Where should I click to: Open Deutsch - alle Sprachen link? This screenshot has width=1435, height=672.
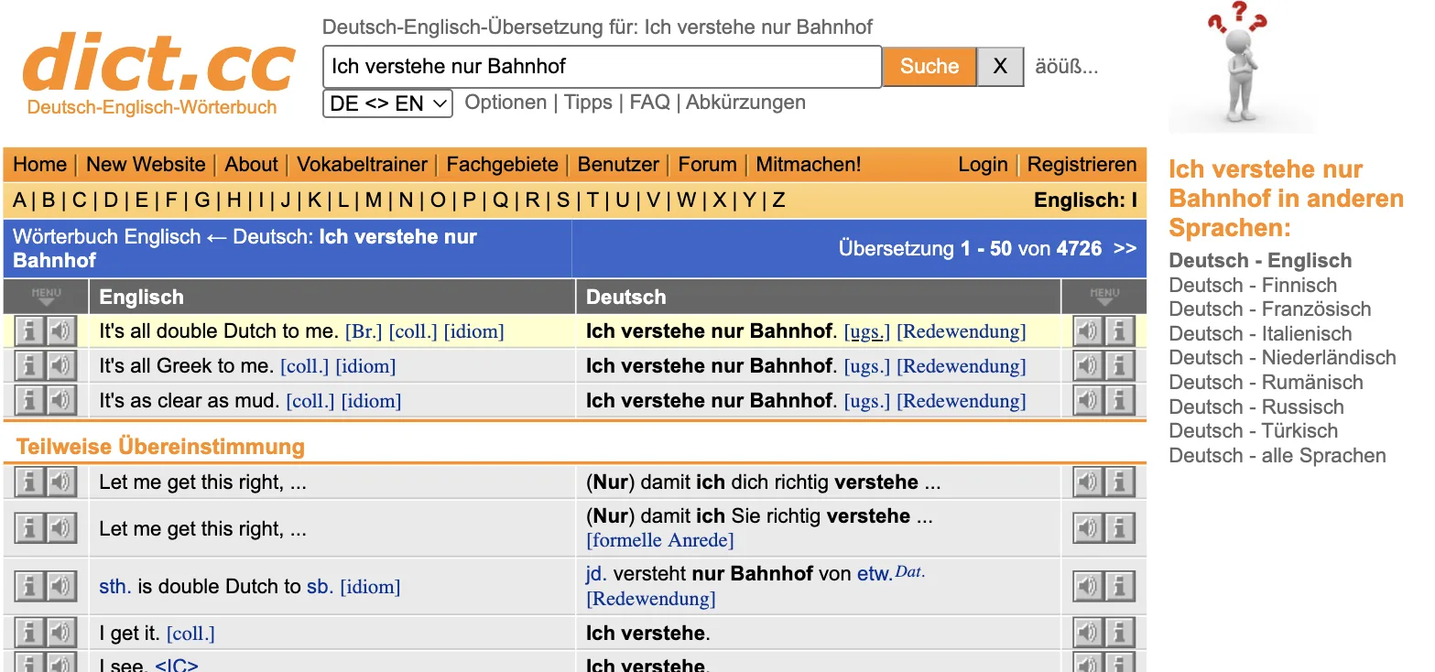click(x=1277, y=456)
